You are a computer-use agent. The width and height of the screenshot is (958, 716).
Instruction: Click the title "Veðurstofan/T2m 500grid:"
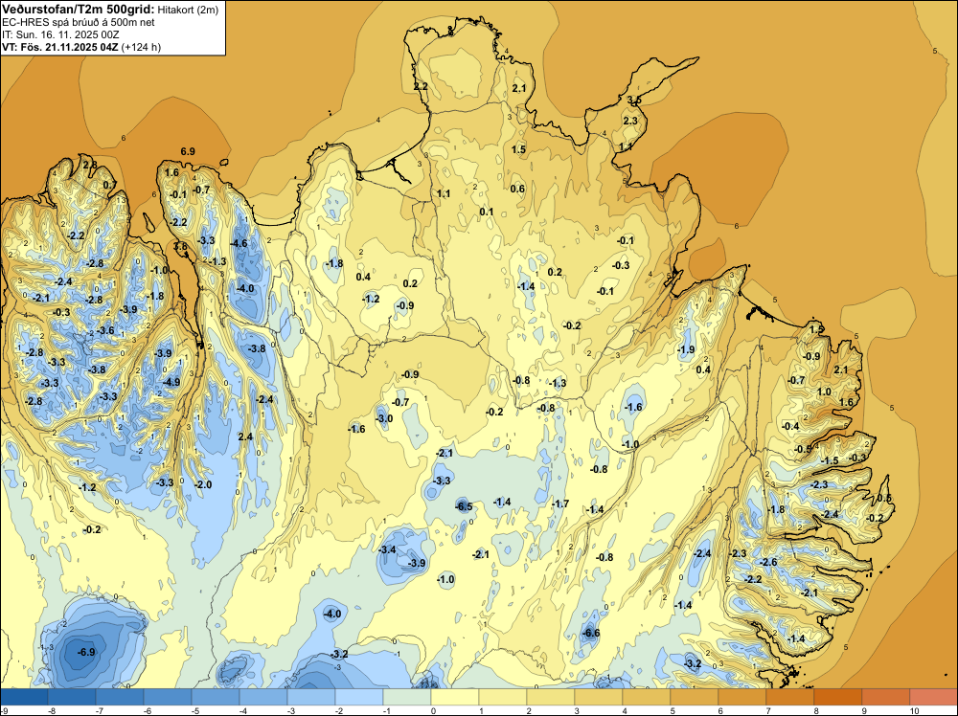77,10
